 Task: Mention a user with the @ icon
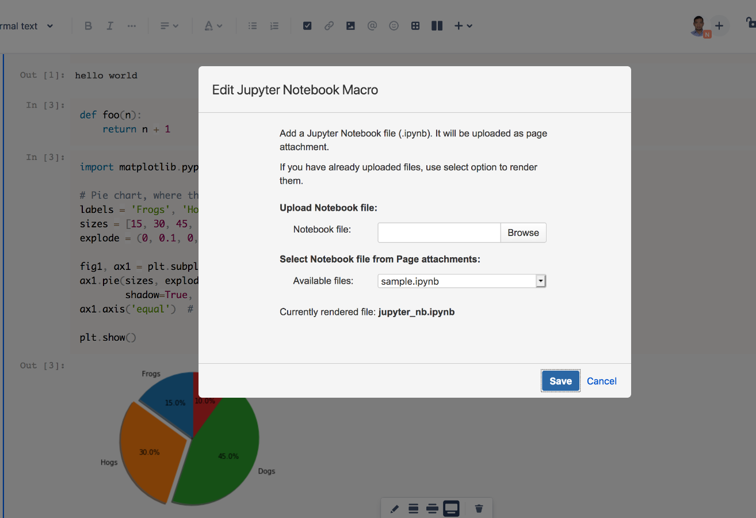pyautogui.click(x=372, y=25)
